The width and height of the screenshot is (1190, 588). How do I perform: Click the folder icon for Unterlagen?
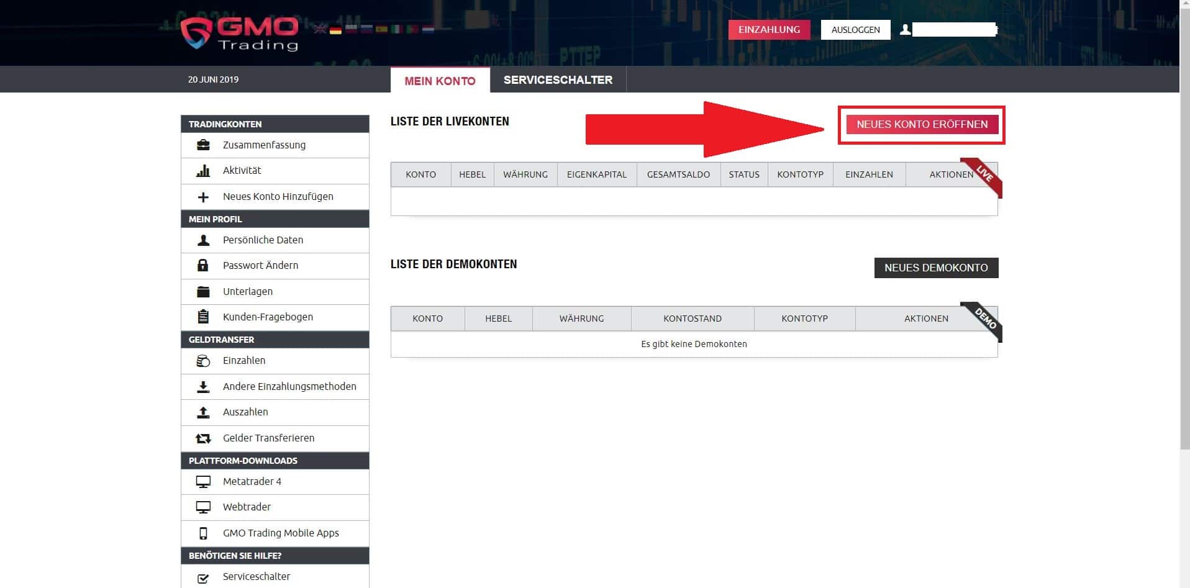tap(203, 292)
